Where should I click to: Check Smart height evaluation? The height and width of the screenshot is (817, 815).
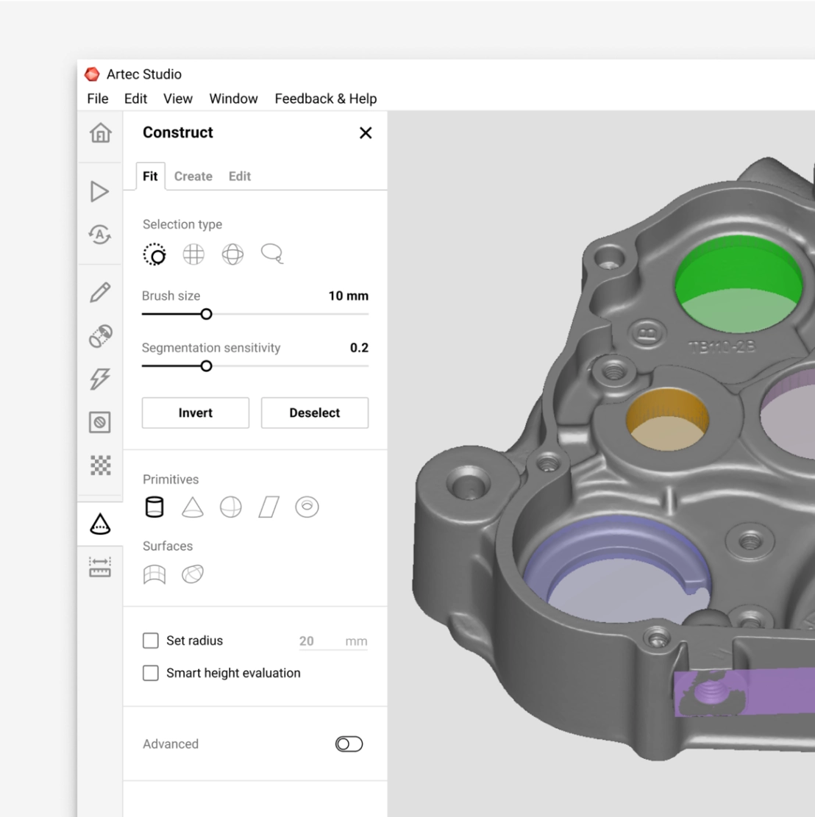point(151,673)
